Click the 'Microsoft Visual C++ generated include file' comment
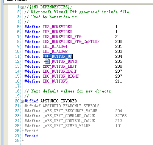Image resolution: width=153 pixels, height=145 pixels. tap(77, 12)
